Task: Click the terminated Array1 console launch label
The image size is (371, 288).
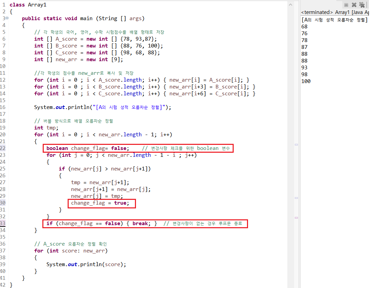Action: [x=335, y=12]
